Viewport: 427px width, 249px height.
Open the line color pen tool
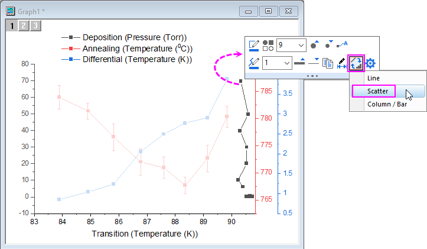[255, 63]
